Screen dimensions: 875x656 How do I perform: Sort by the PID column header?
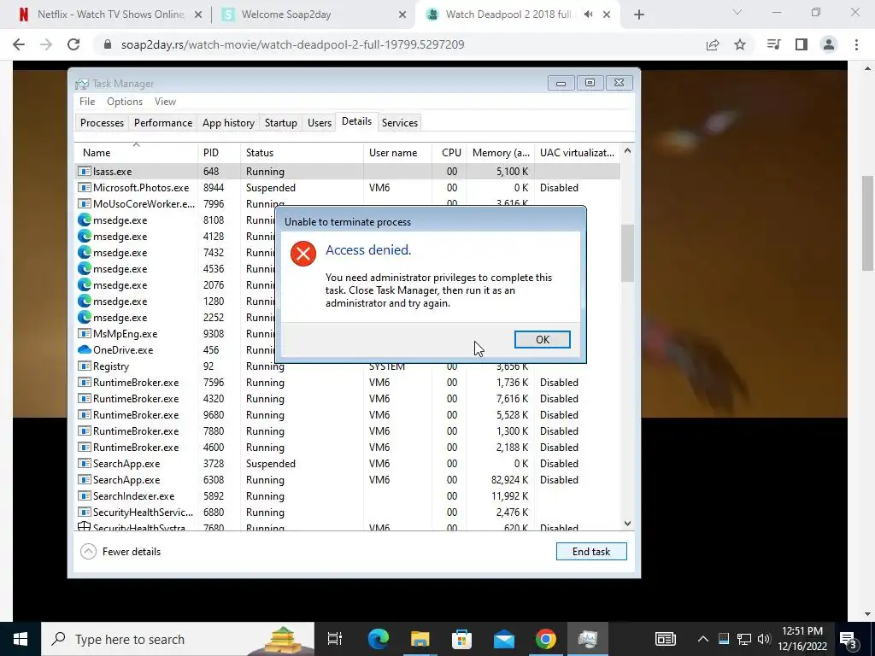(219, 152)
